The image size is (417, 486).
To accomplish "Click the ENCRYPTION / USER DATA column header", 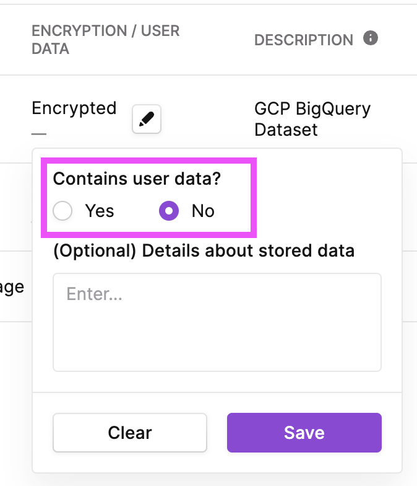I will point(105,40).
